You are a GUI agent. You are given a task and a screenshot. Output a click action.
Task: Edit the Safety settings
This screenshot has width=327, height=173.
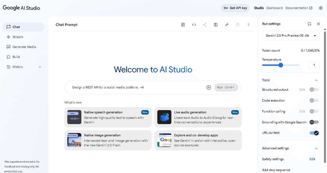[x=312, y=159]
